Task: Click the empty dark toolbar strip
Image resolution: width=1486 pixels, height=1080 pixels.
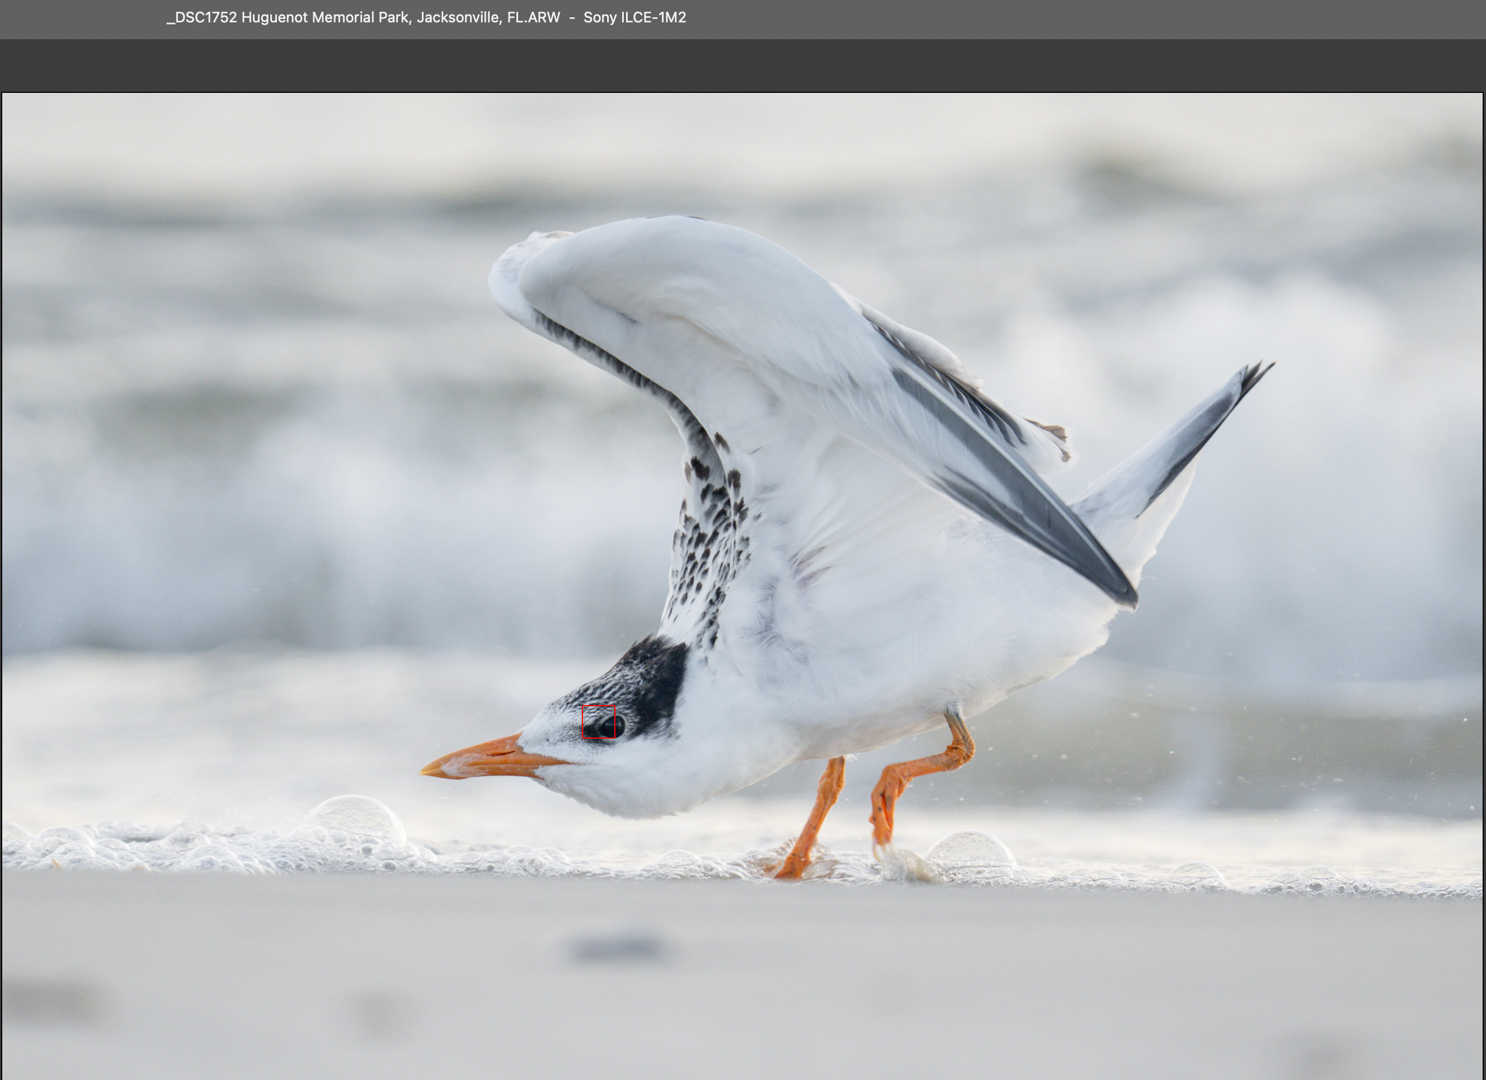Action: pos(743,65)
